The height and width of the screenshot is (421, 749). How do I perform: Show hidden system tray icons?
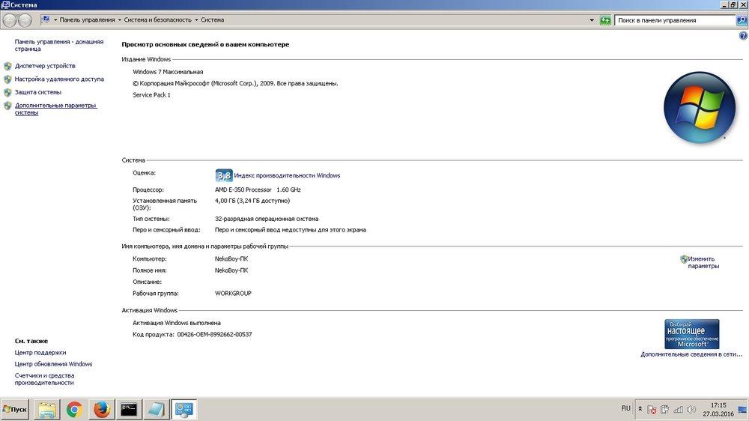coord(639,410)
